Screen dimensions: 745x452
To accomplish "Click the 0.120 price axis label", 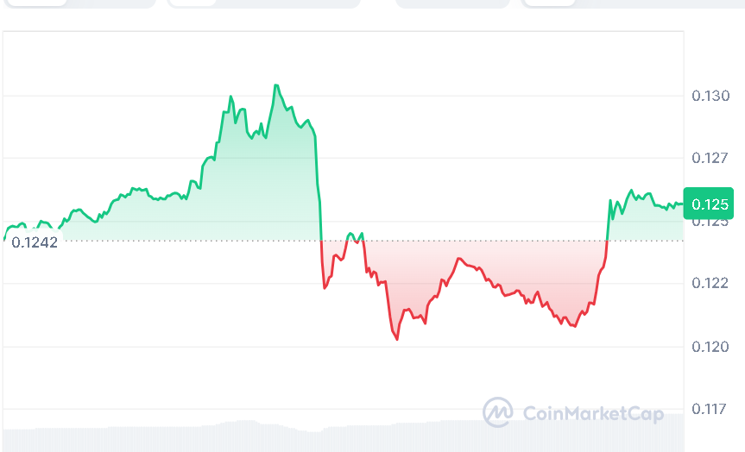I will click(710, 347).
